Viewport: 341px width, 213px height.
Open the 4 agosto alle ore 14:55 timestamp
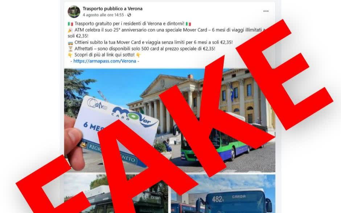pos(103,15)
